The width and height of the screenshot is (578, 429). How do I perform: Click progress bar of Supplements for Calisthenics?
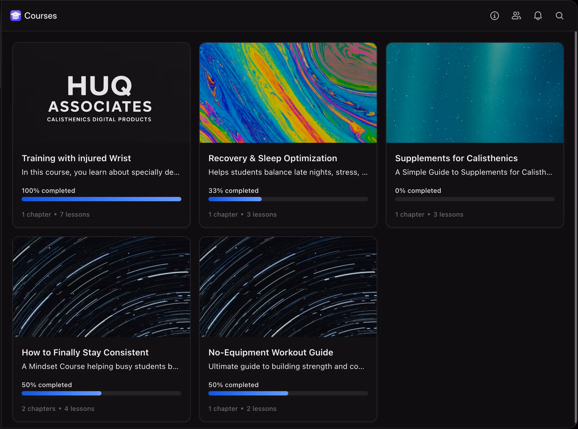(x=475, y=199)
